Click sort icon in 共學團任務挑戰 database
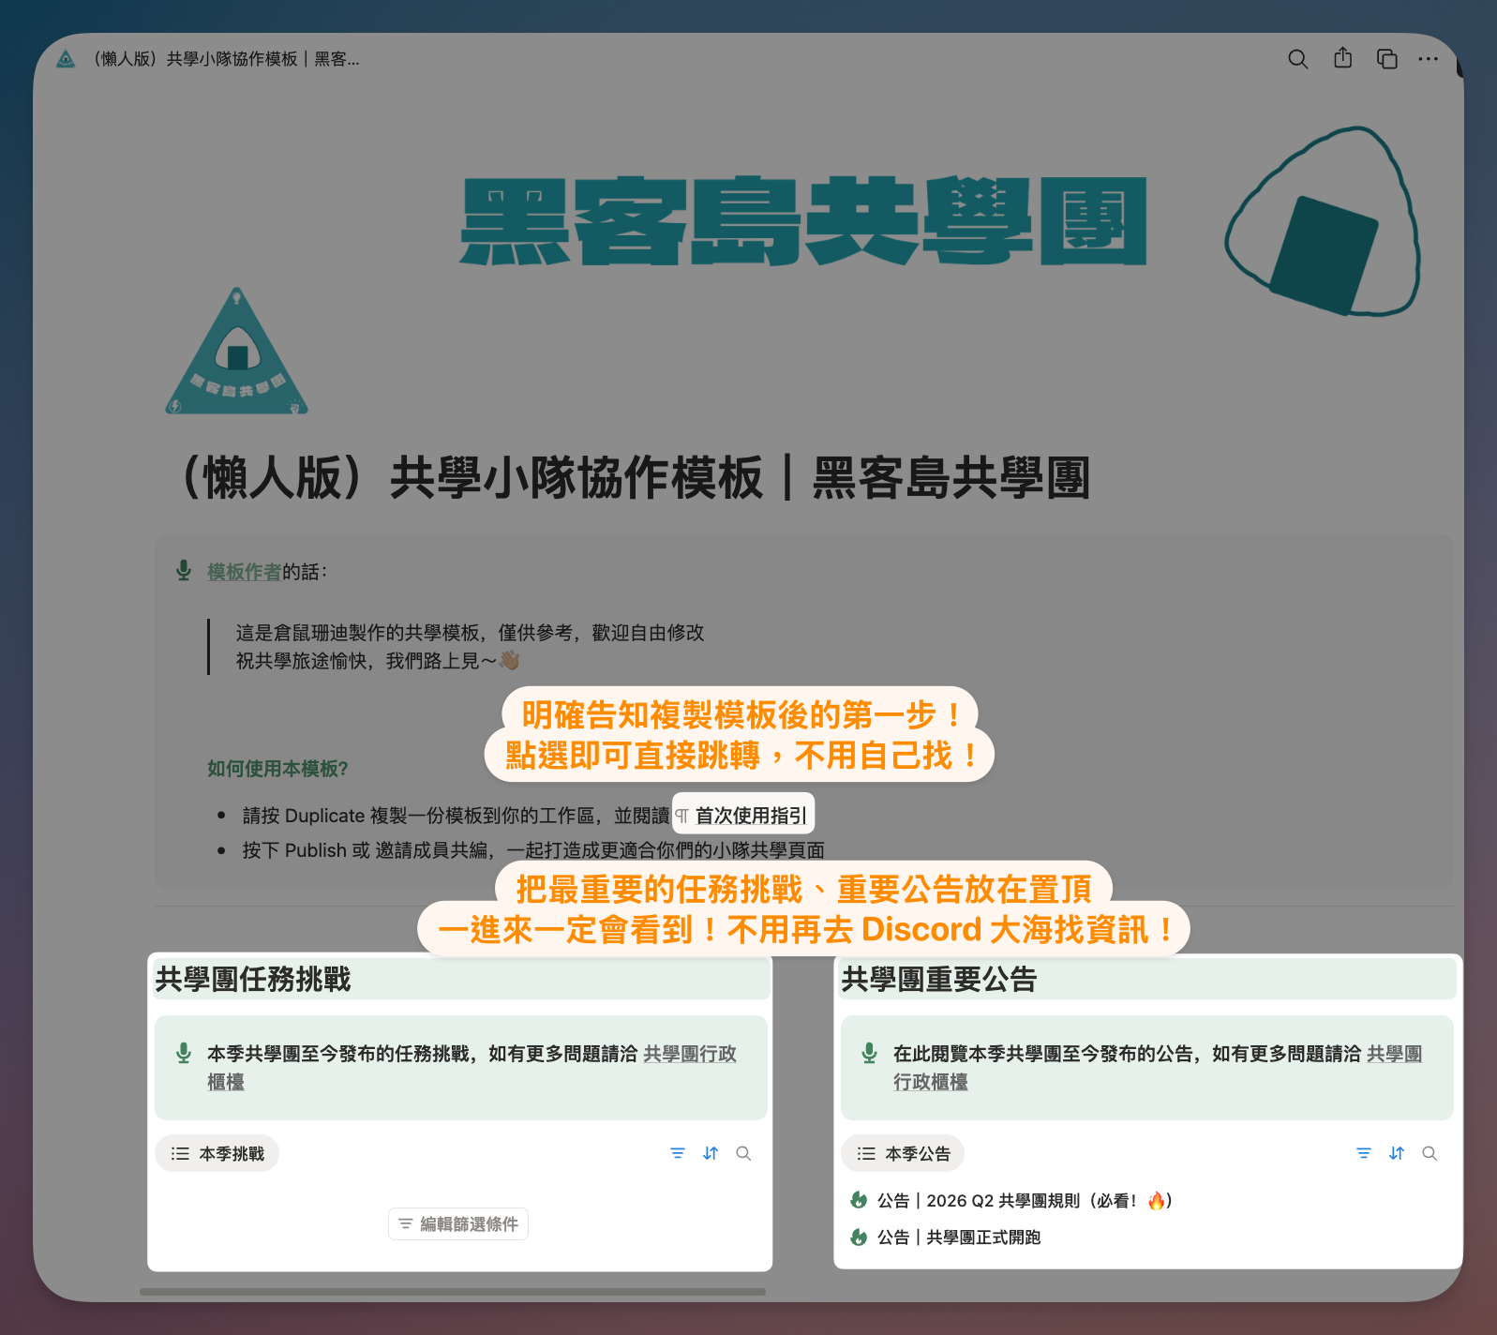 pyautogui.click(x=711, y=1153)
